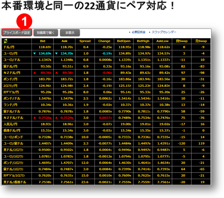Open the 必要証拠金 link
The width and height of the screenshot is (224, 198).
138,32
